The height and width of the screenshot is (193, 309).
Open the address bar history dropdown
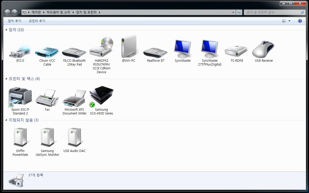233,12
